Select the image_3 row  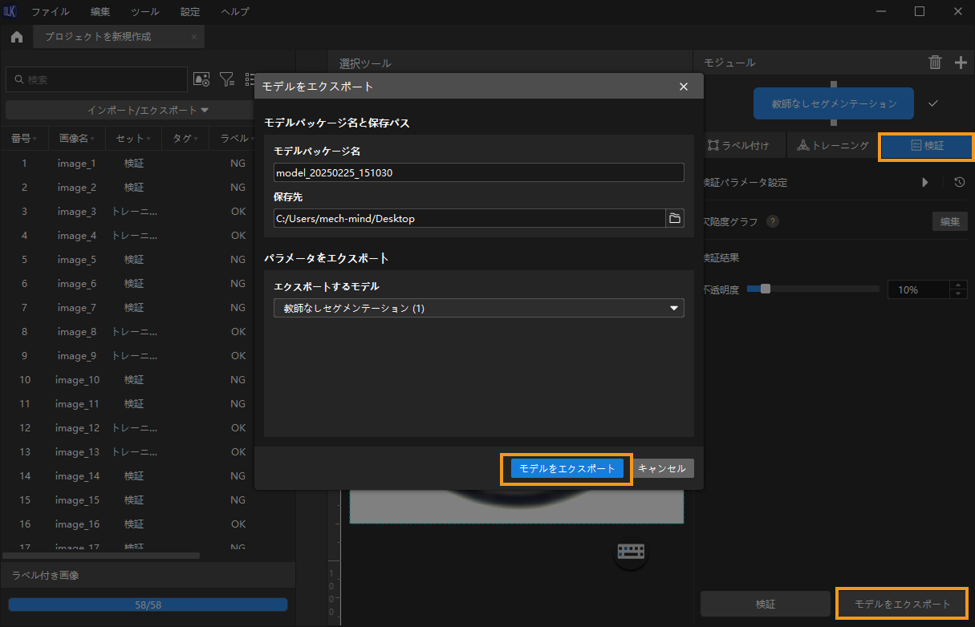[128, 212]
